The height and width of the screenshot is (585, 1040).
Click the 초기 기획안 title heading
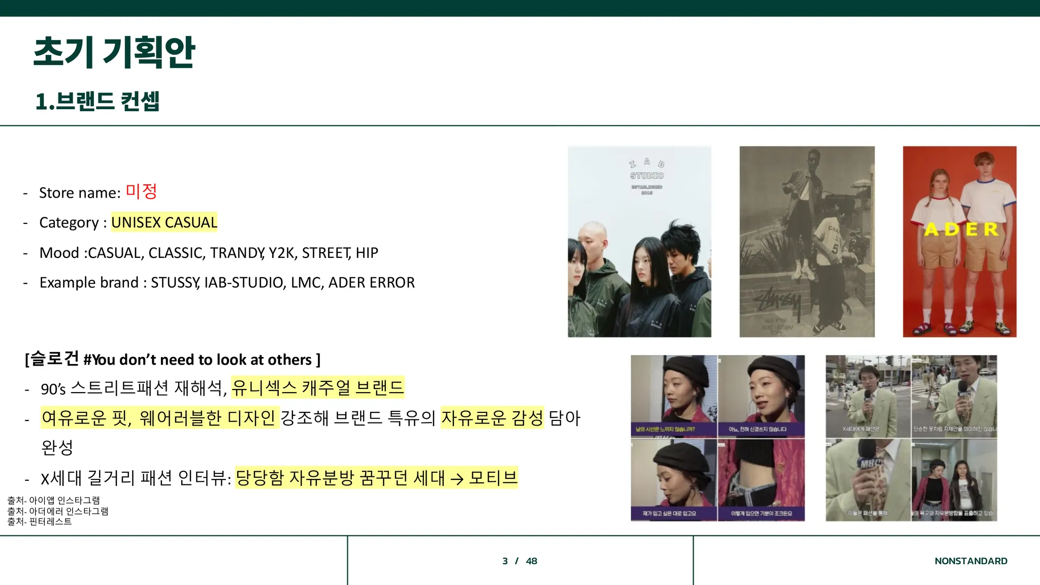(114, 52)
